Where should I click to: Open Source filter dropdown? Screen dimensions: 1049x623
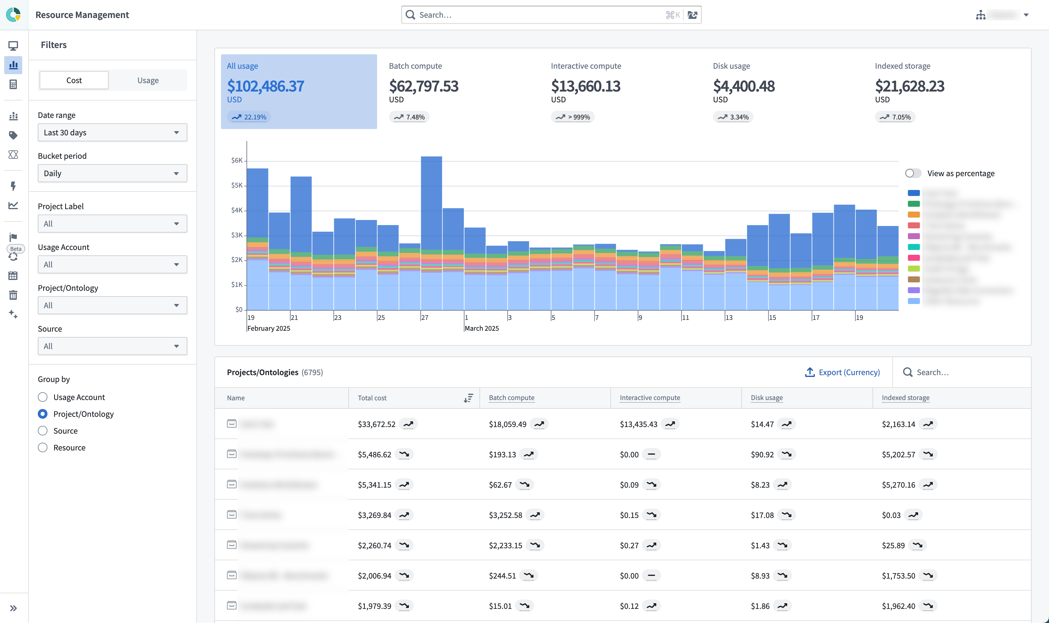[x=113, y=346]
